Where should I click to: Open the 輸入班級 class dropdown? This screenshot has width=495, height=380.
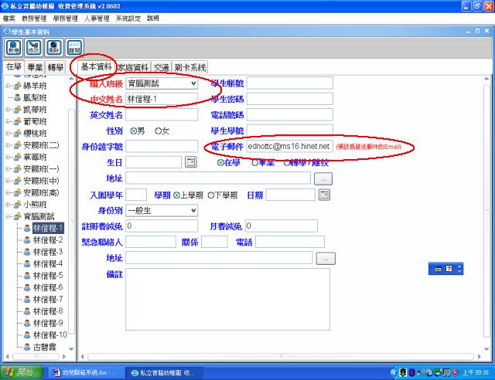[193, 83]
